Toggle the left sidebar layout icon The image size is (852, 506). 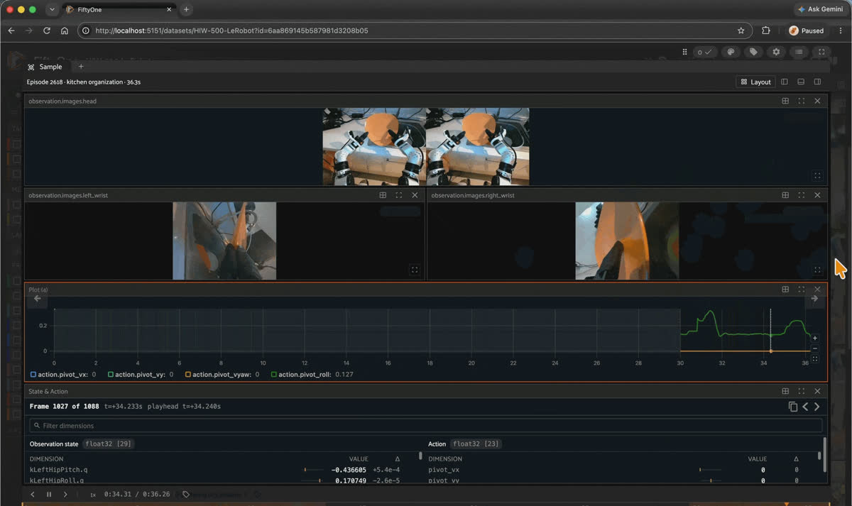785,82
